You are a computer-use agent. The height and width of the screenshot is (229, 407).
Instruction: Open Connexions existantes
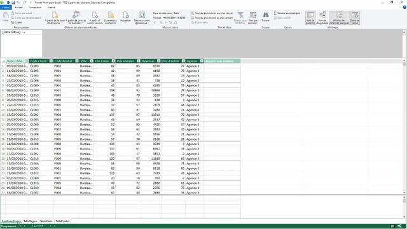110,18
